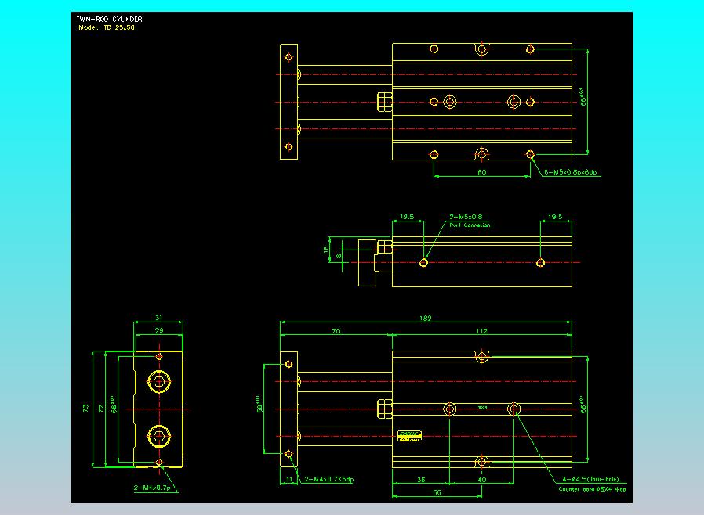Click the 2-M5x0.8 port callout

[466, 217]
